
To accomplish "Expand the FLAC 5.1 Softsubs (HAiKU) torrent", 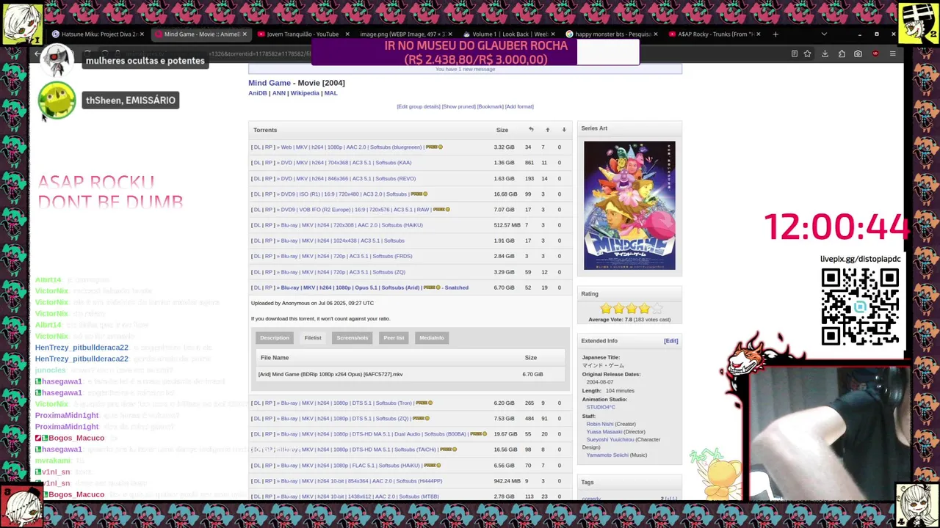I will [350, 466].
